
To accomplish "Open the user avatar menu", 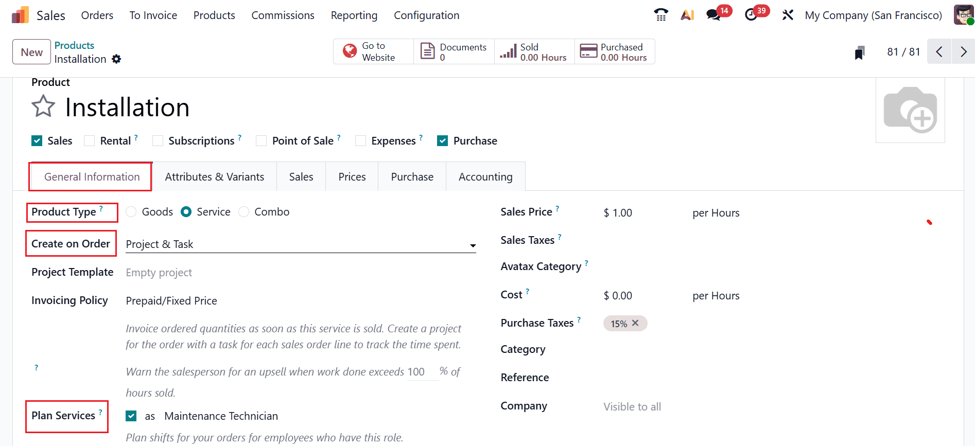I will point(963,15).
